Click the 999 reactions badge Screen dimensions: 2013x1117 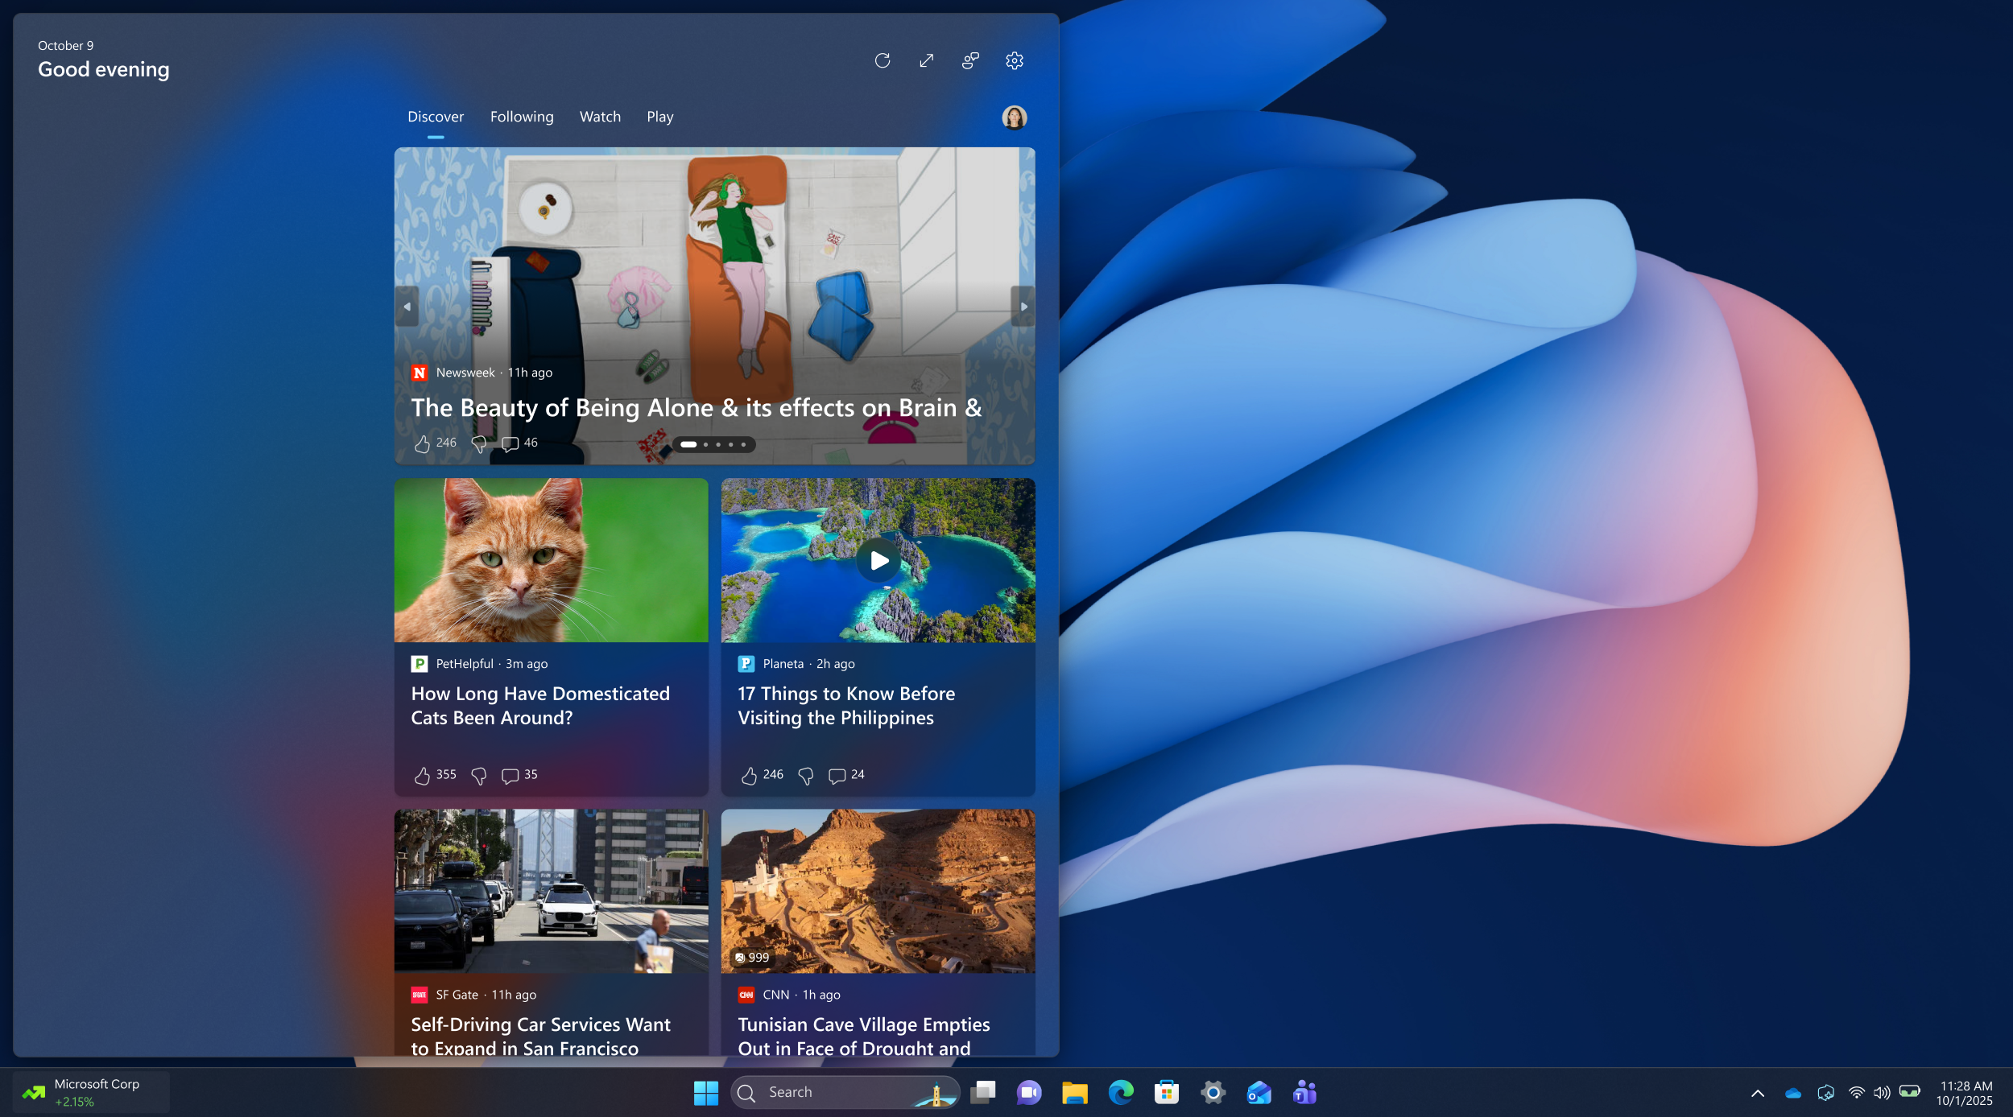(x=752, y=958)
